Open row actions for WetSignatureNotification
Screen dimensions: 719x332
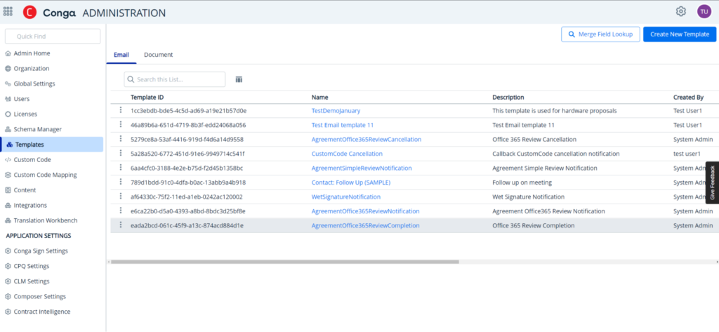[121, 197]
